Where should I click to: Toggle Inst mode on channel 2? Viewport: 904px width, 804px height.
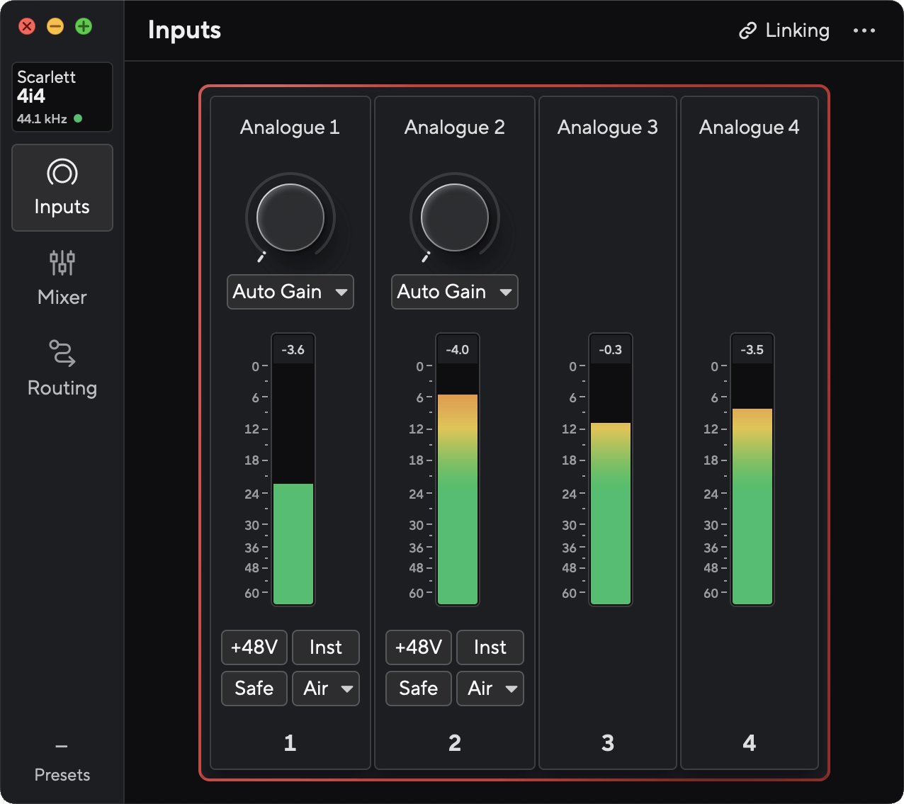490,647
